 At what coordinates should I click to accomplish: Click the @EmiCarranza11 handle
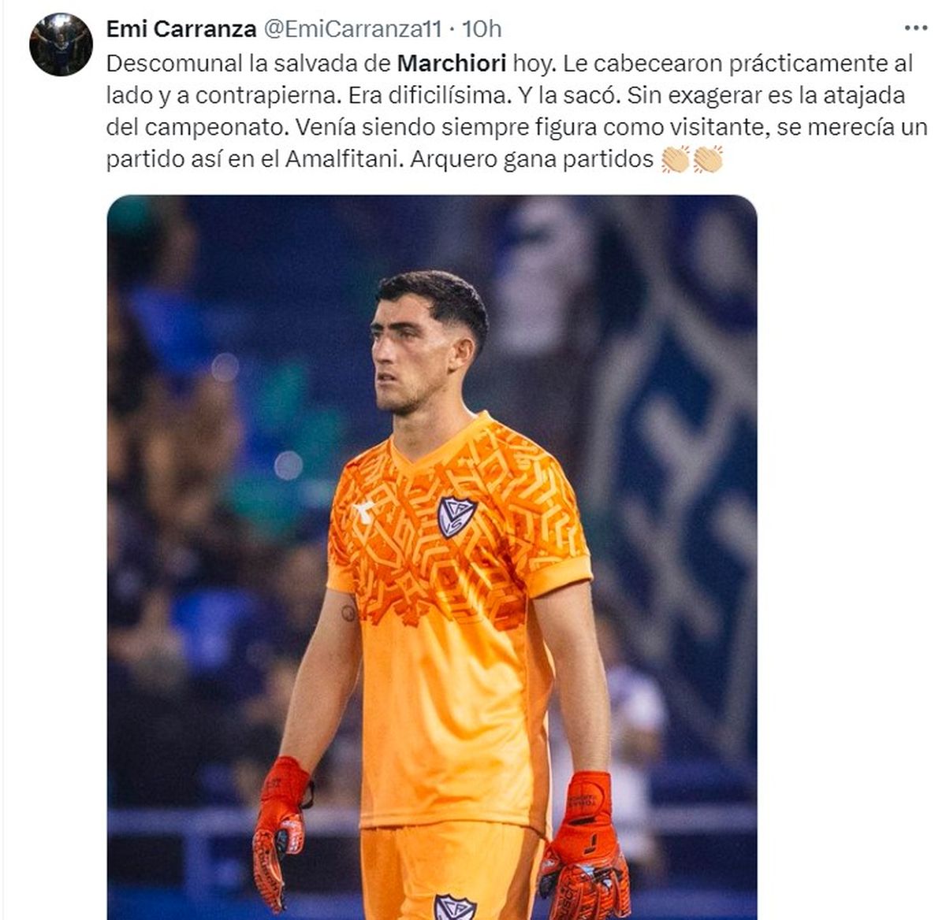[352, 29]
